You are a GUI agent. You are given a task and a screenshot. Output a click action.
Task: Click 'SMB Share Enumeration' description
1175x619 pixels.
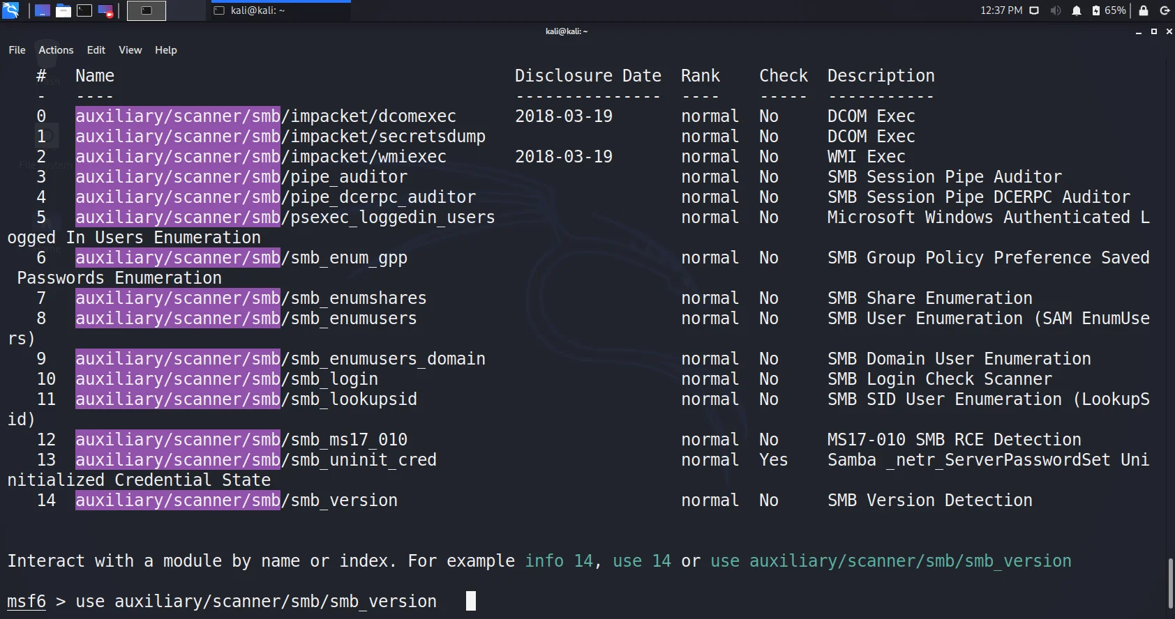[930, 298]
